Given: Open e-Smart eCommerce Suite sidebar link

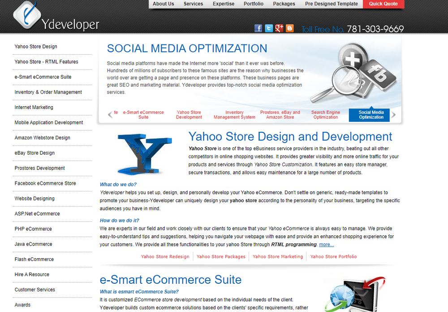Looking at the screenshot, I should click(43, 77).
